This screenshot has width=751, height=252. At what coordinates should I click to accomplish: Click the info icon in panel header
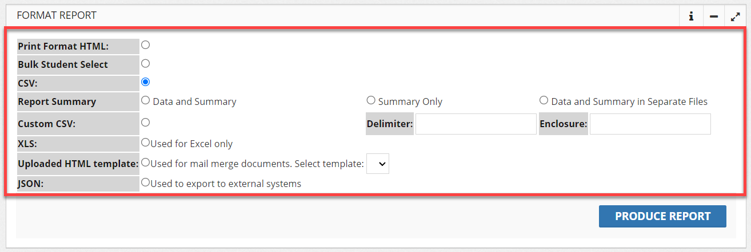click(691, 17)
